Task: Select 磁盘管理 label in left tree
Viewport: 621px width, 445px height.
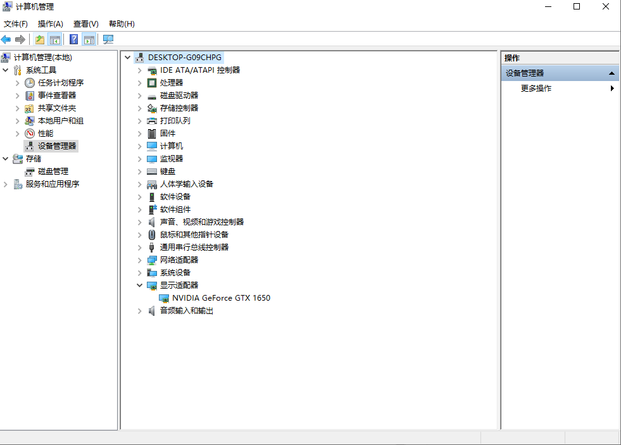Action: (x=53, y=172)
